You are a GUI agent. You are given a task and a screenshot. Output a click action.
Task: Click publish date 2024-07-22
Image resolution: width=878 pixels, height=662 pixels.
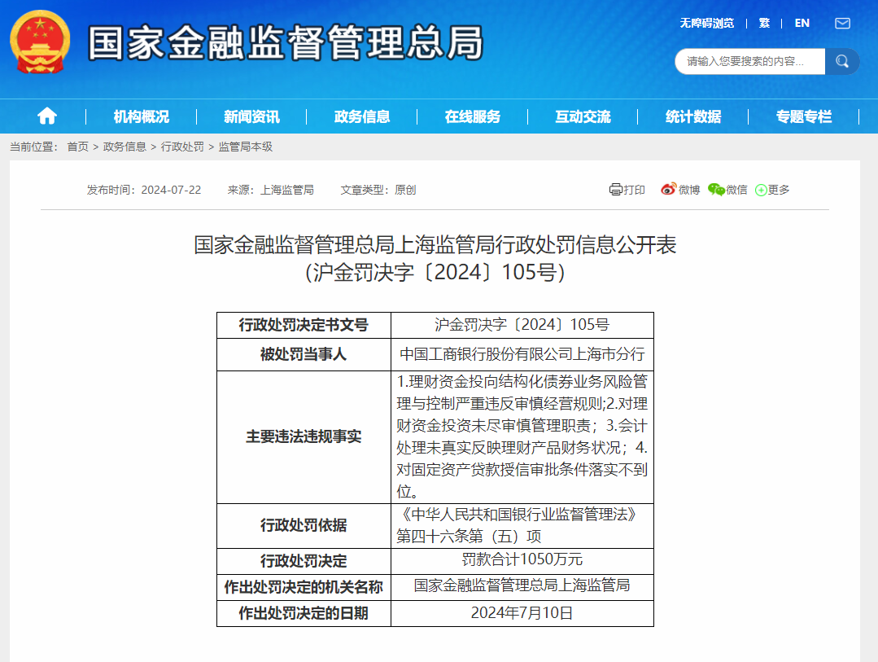pos(171,190)
